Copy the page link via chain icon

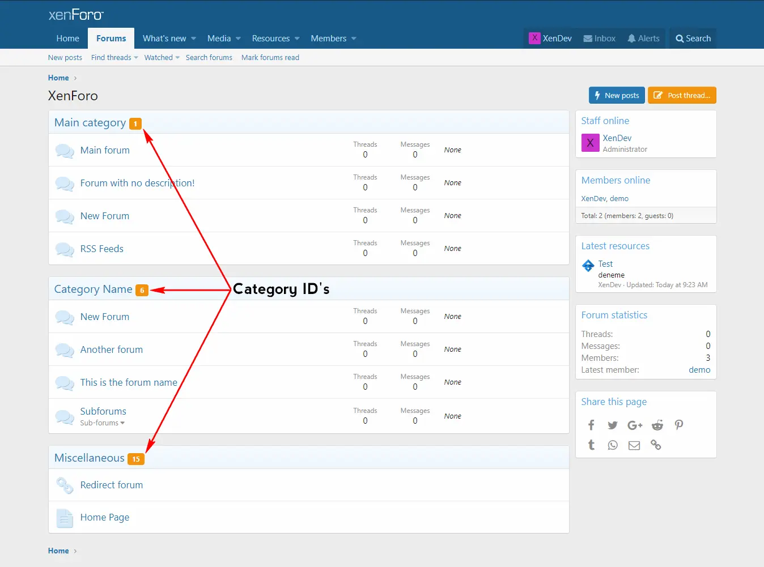click(656, 445)
